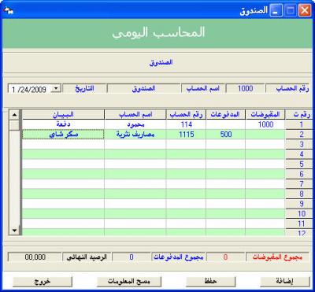Click the البيان column header
Screen dimensions: 315x292
click(x=63, y=114)
